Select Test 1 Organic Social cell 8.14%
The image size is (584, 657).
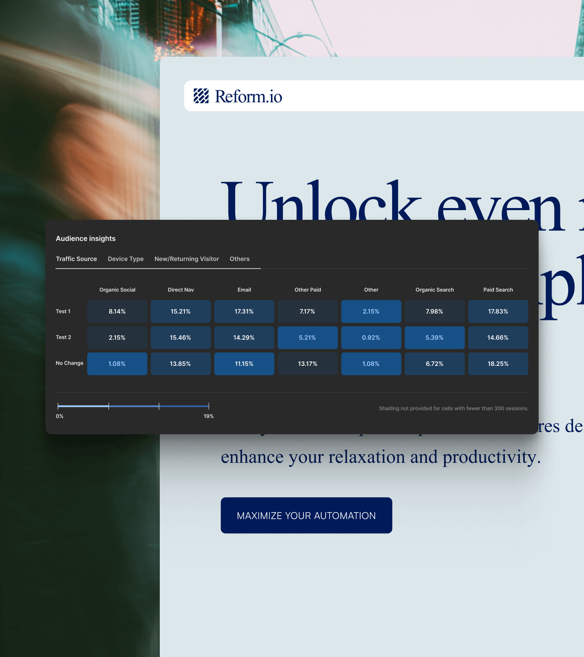117,311
